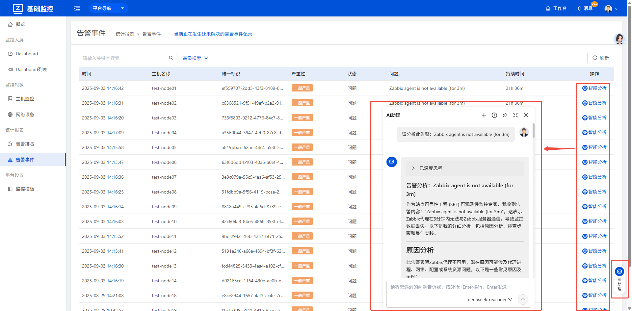Click AI chat message input box

459,287
